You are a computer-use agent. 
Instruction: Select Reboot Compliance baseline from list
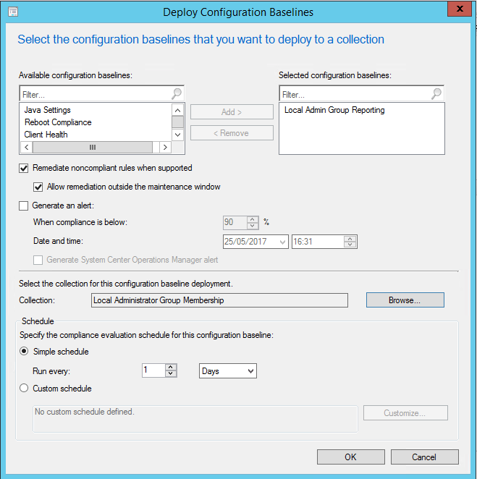click(58, 122)
